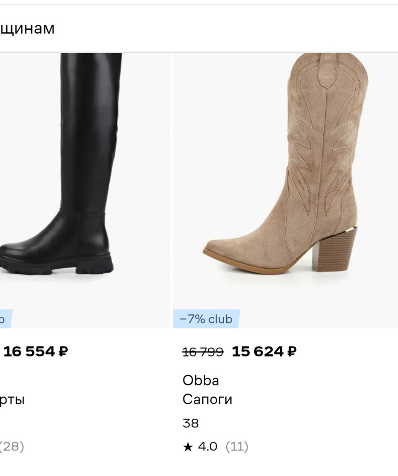Screen dimensions: 398x476
Task: Tap the −7% club discount badge
Action: click(206, 319)
